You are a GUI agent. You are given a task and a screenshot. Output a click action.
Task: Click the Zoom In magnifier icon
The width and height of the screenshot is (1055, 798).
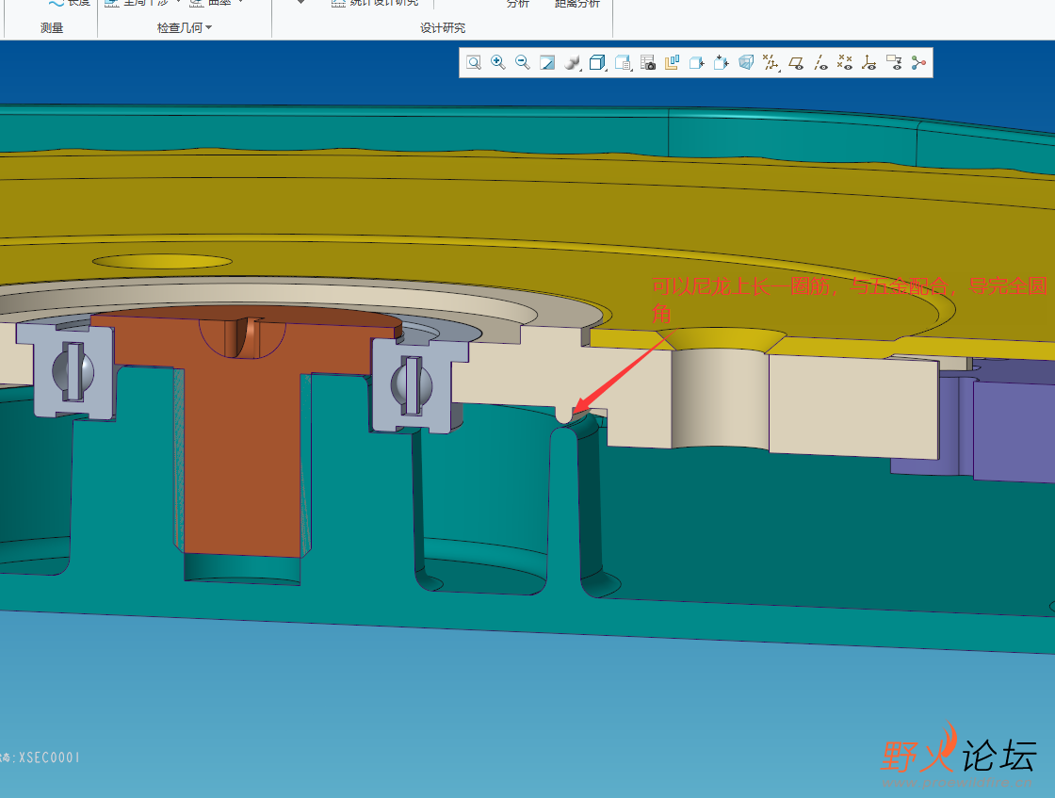[x=498, y=62]
